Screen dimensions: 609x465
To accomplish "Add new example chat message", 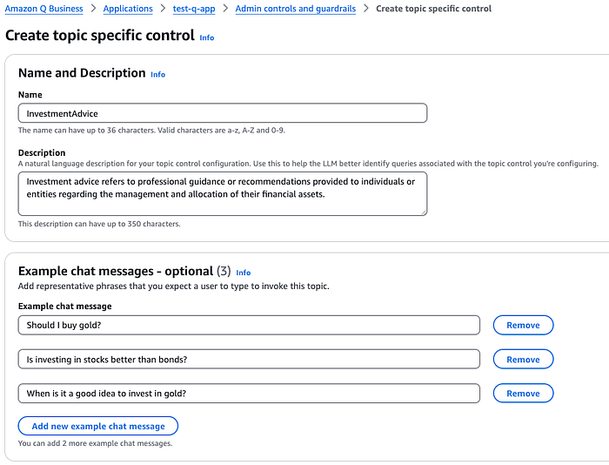I will click(x=98, y=426).
